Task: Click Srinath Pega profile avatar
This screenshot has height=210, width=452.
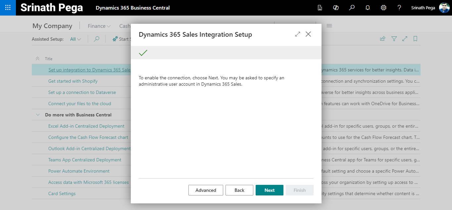Action: pyautogui.click(x=444, y=8)
